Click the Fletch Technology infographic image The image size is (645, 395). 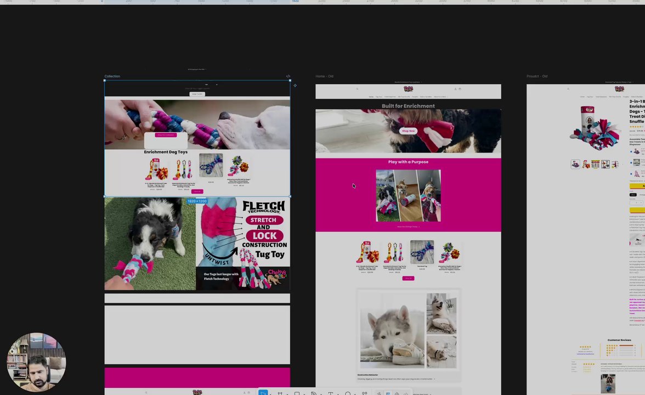point(243,244)
